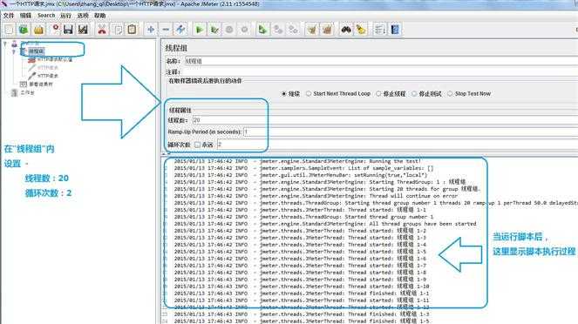Click the grey Shutdown test icon

244,30
